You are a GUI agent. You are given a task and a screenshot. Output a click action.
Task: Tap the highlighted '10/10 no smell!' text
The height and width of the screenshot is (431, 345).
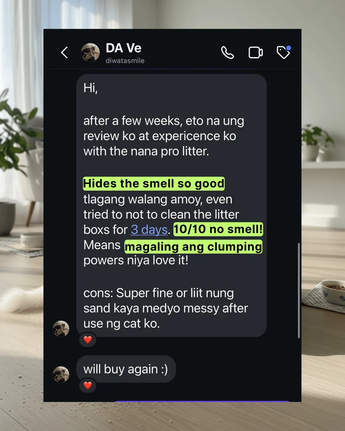click(218, 229)
